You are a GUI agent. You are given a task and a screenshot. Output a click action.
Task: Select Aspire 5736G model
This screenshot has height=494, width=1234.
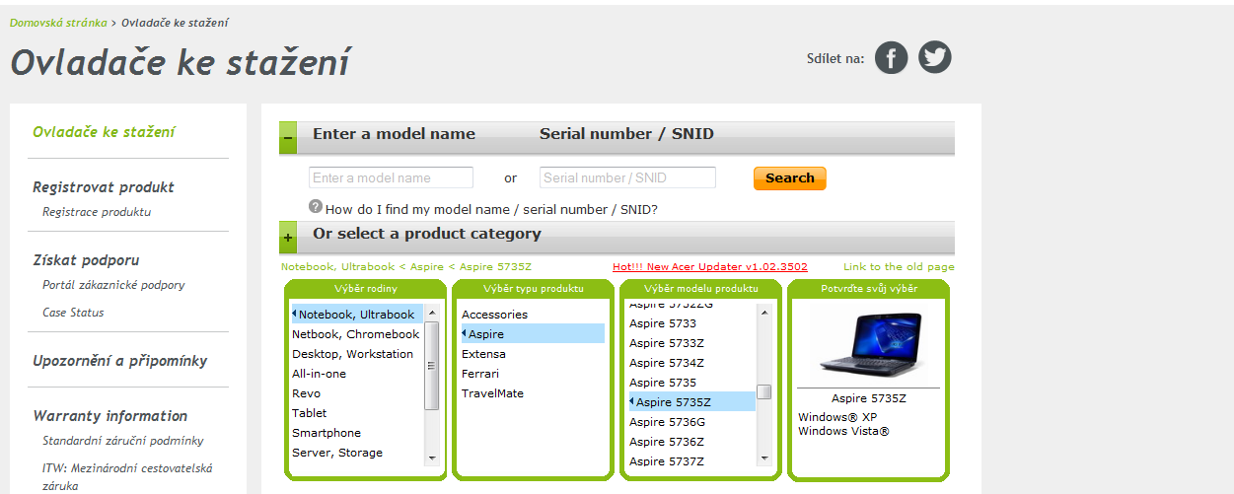[x=667, y=422]
